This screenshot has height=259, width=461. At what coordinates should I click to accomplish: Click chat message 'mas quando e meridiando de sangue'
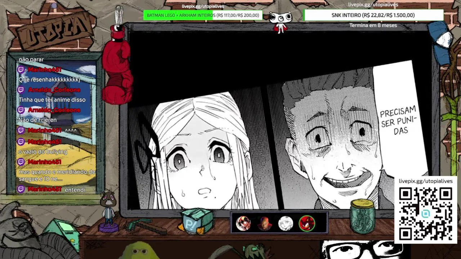(57, 175)
